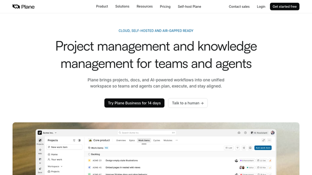Image resolution: width=312 pixels, height=175 pixels.
Task: Click the Plane logo in the header
Action: (23, 6)
